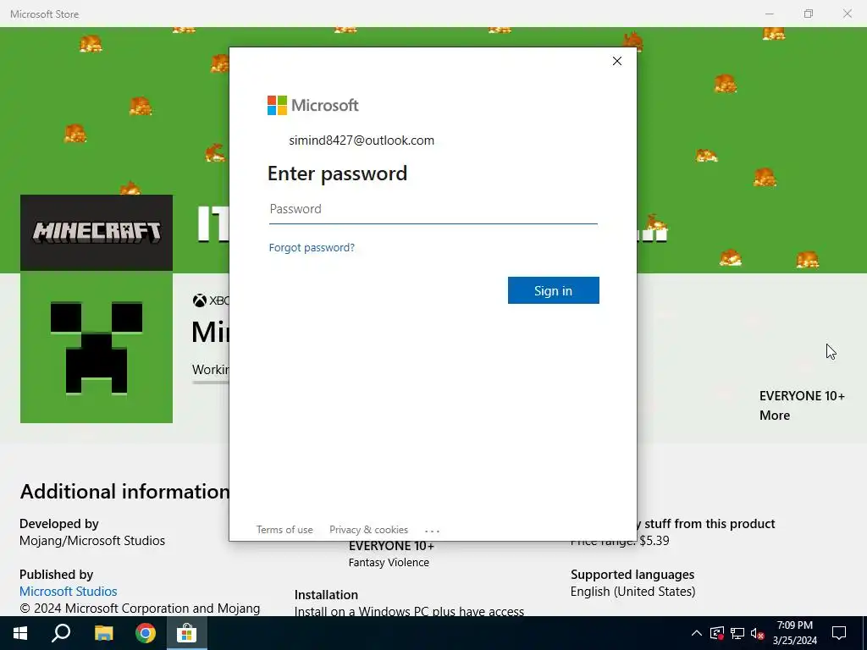Click the More link under EVERYONE 10+
867x650 pixels.
click(775, 416)
